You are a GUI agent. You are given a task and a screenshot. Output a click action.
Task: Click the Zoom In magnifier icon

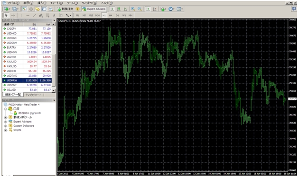(x=133, y=9)
